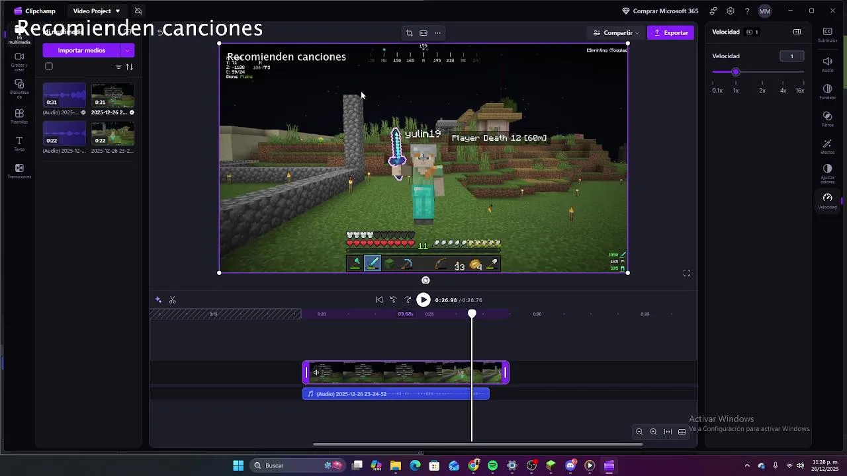Click the fit/resize icon above preview
Image resolution: width=847 pixels, height=476 pixels.
point(423,32)
